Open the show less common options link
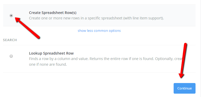This screenshot has height=97, width=201. pos(99,31)
